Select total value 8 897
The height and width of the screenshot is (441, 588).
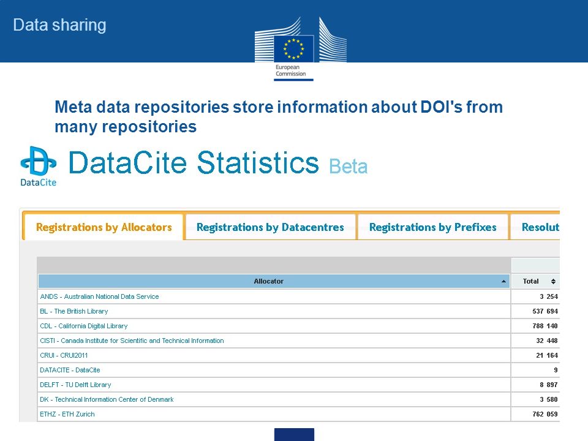549,385
